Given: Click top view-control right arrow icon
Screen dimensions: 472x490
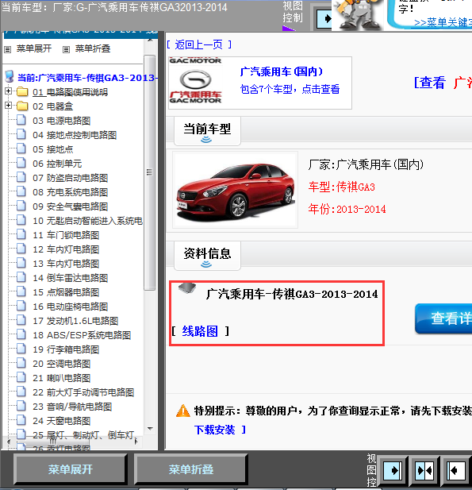Looking at the screenshot, I should [x=324, y=19].
